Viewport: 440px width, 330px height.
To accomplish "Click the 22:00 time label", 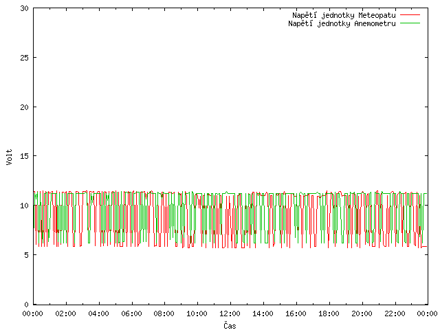I will tap(395, 313).
